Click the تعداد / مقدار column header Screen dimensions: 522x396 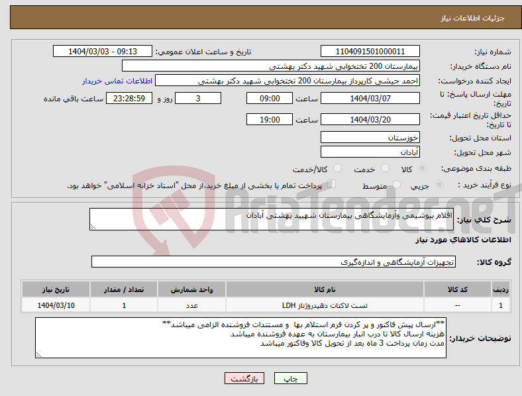tap(124, 289)
